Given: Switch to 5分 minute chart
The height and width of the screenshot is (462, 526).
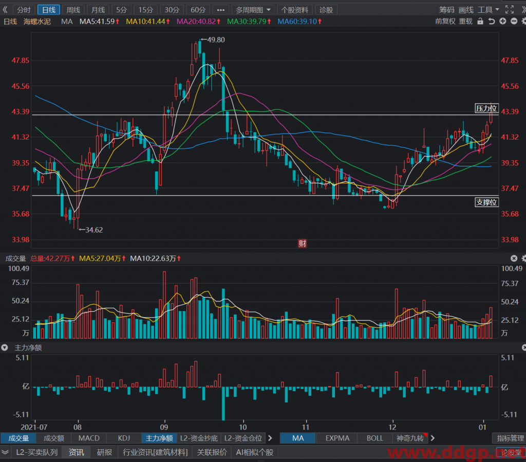Looking at the screenshot, I should 121,10.
